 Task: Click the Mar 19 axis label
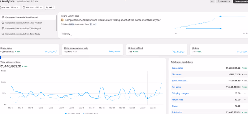pos(102,108)
